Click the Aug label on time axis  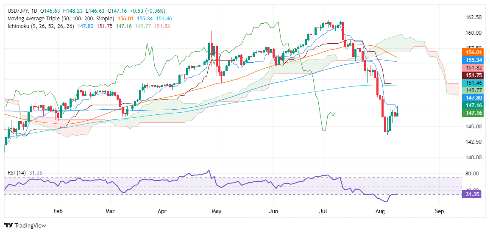pyautogui.click(x=385, y=211)
